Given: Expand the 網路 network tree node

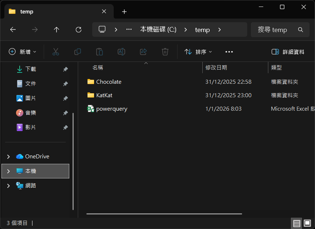Looking at the screenshot, I should pos(8,186).
